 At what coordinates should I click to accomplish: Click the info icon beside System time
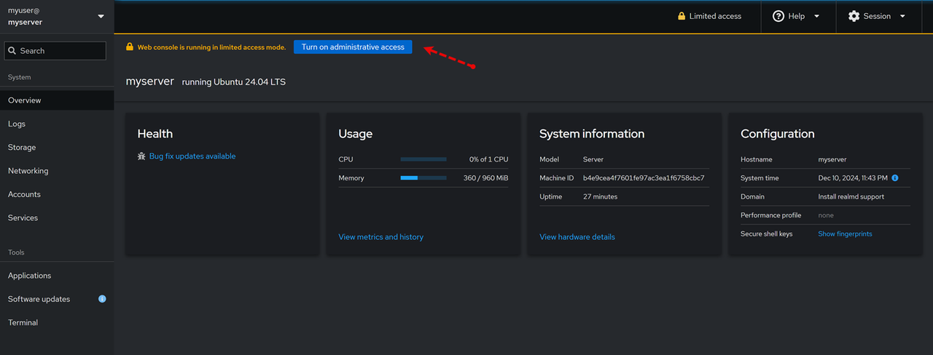click(894, 177)
